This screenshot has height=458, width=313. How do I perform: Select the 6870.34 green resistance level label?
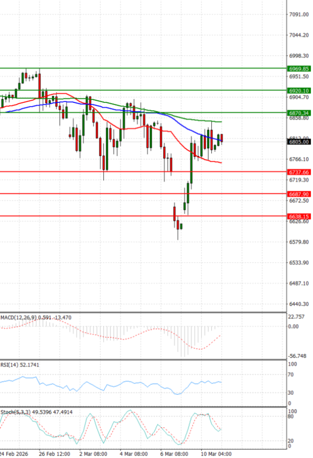(299, 113)
